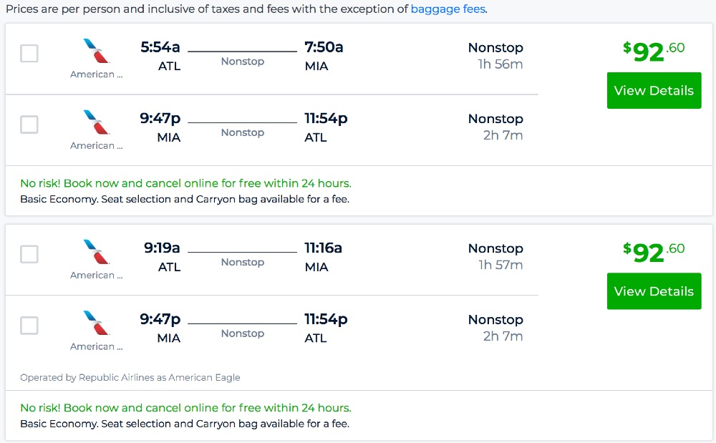Click American Airlines logo on 5:54a flight
Image resolution: width=716 pixels, height=443 pixels.
96,51
